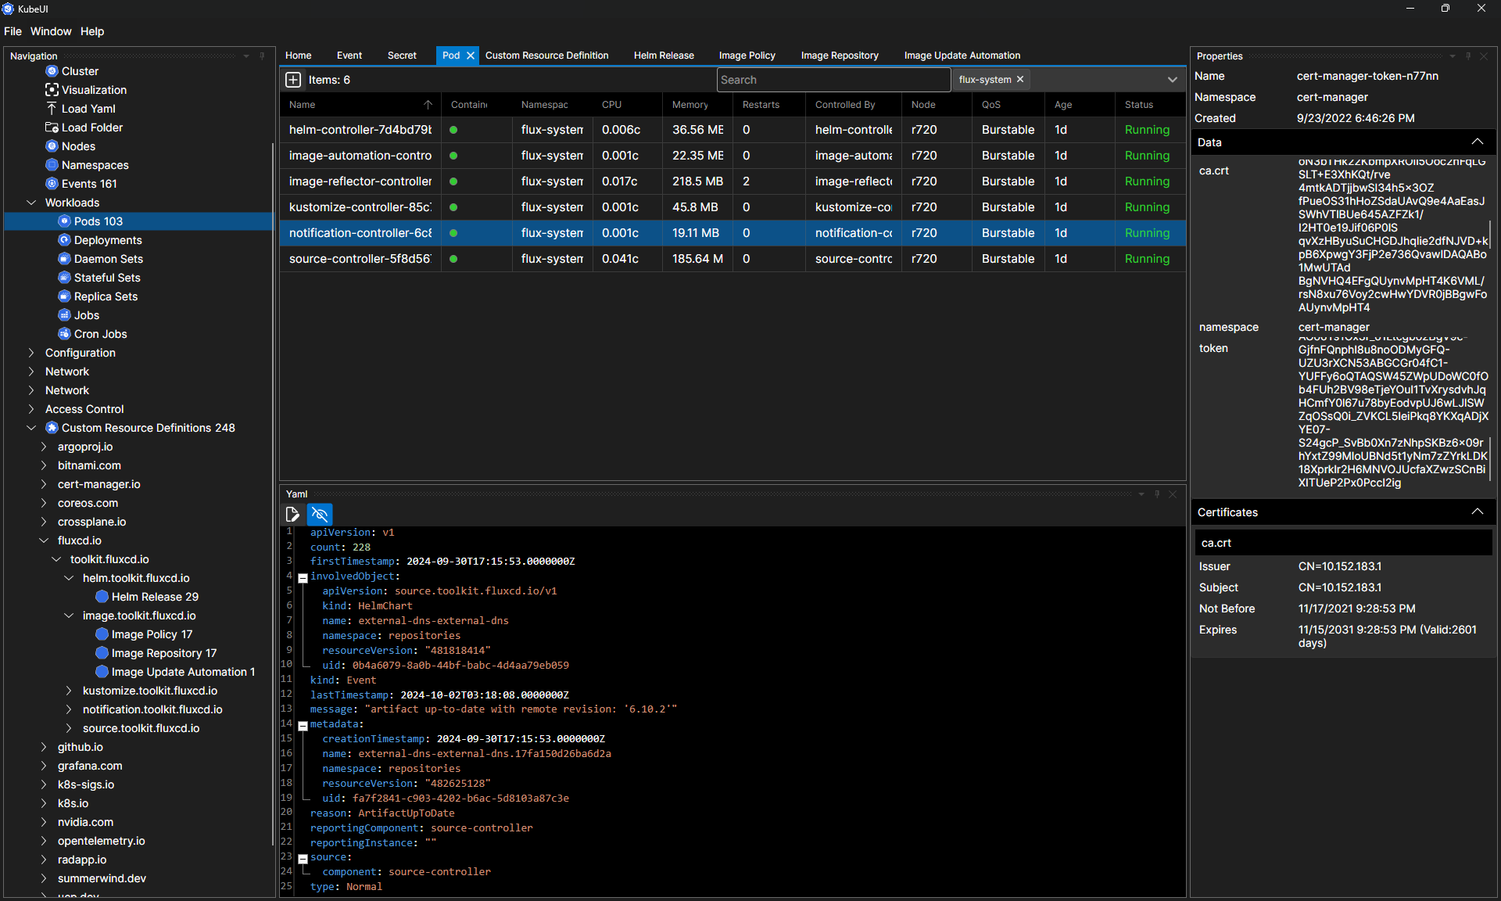Open Help menu in application menu bar

(93, 31)
